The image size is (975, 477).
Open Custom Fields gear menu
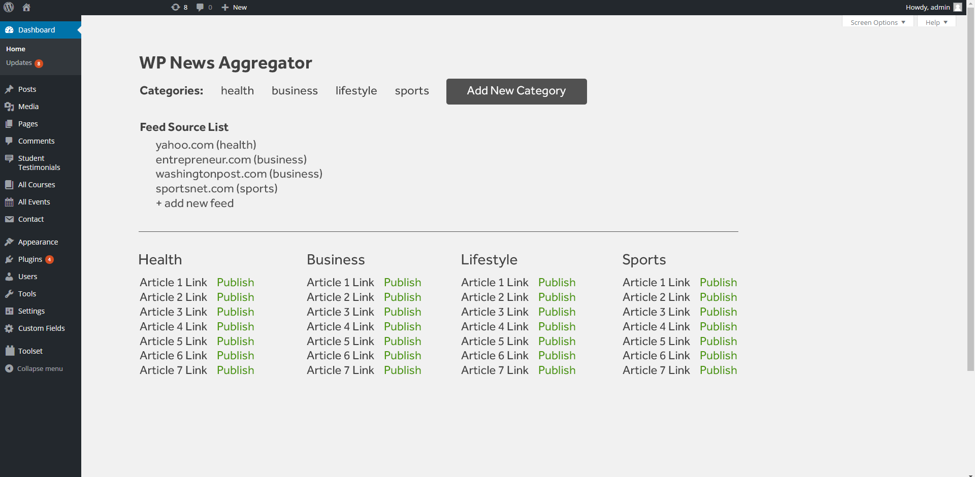tap(41, 328)
